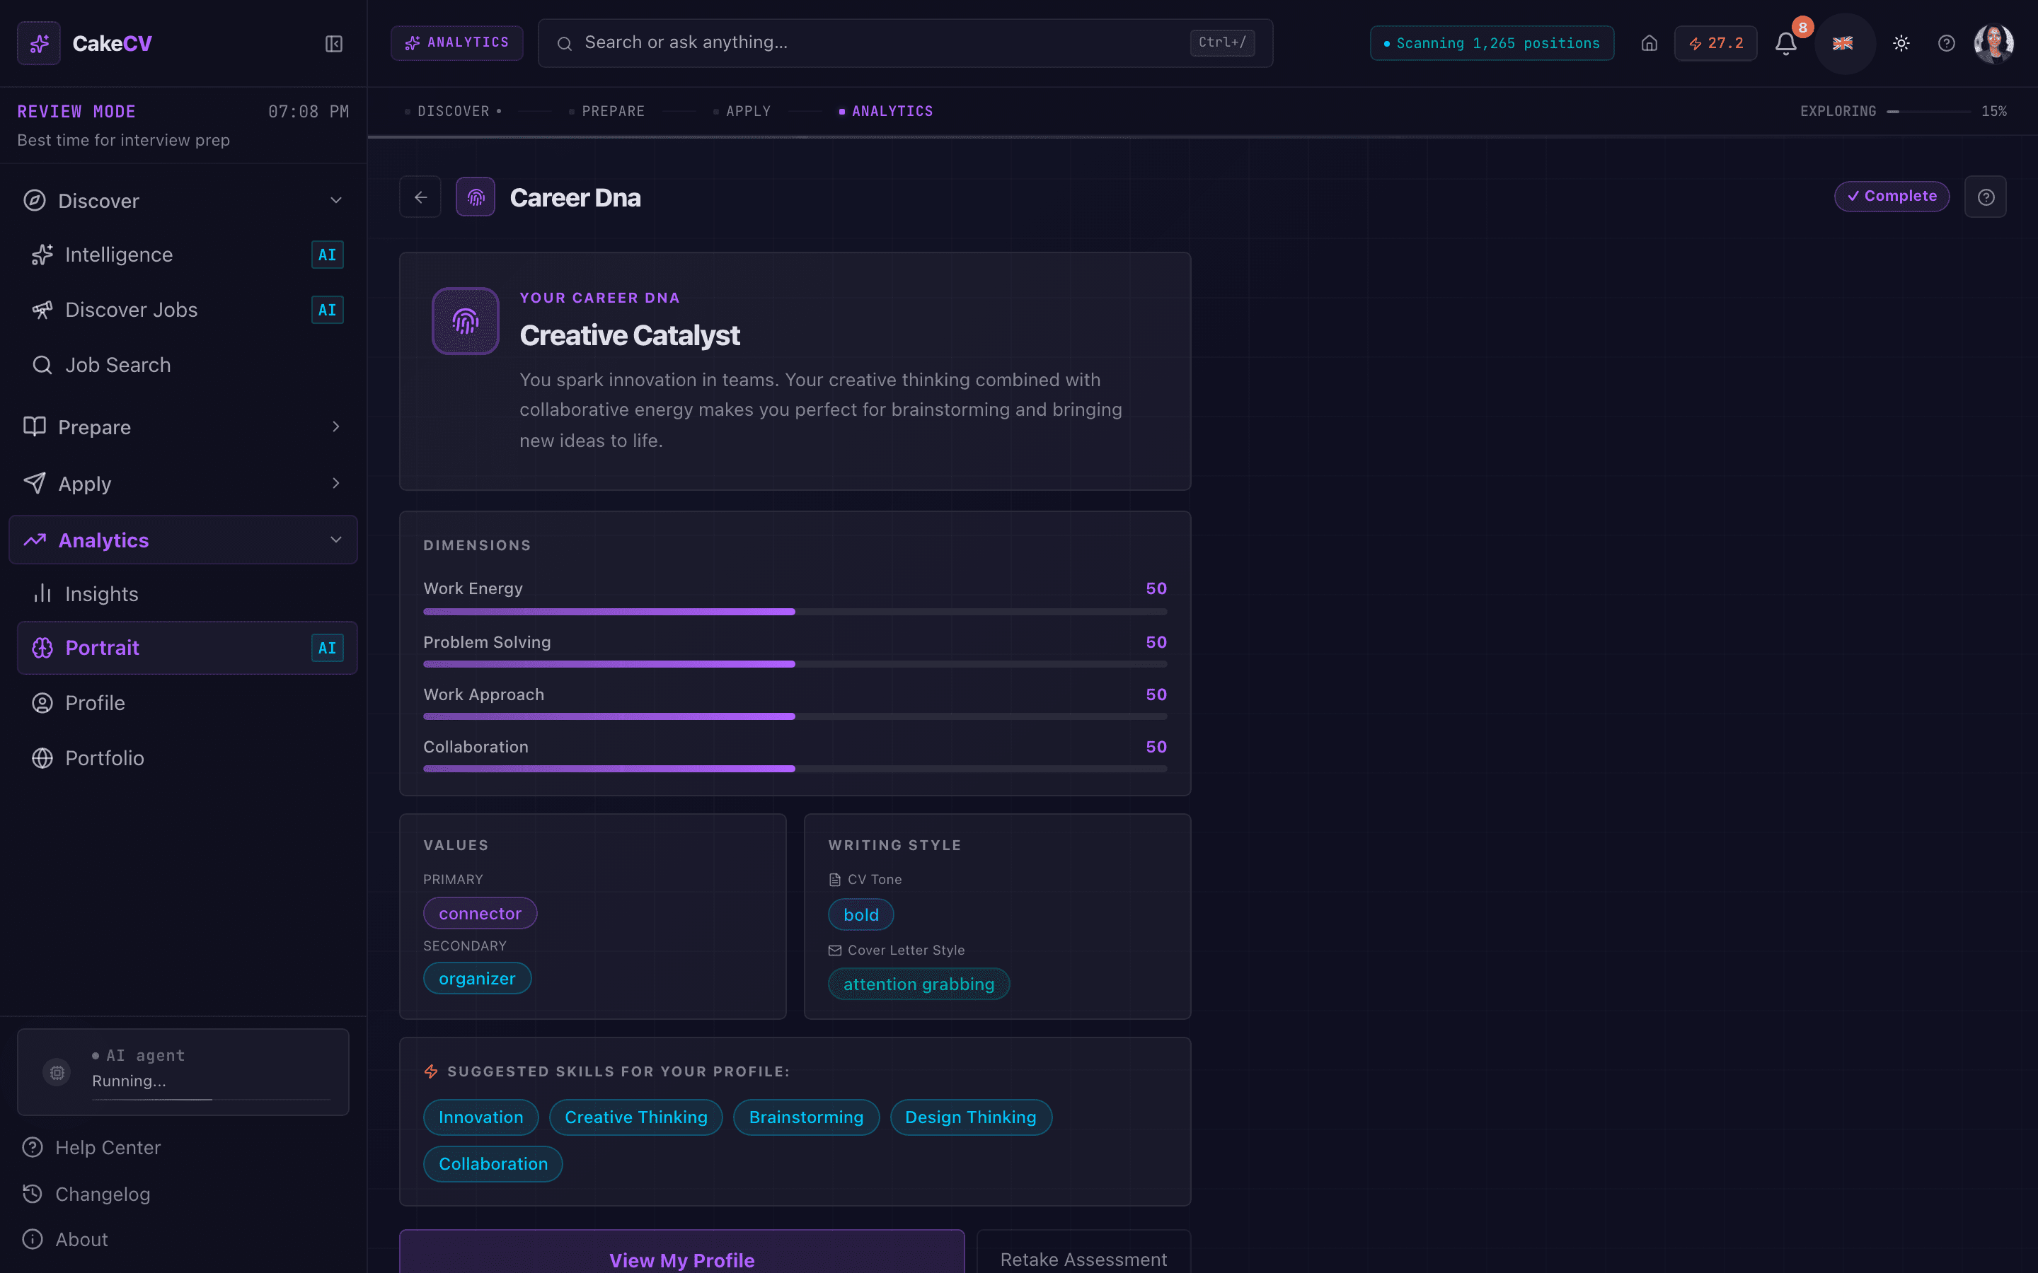Click the Apply paper plane icon

tap(35, 482)
